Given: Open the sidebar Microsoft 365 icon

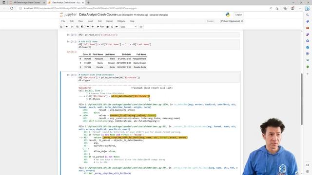Looking at the screenshot, I should (x=308, y=41).
